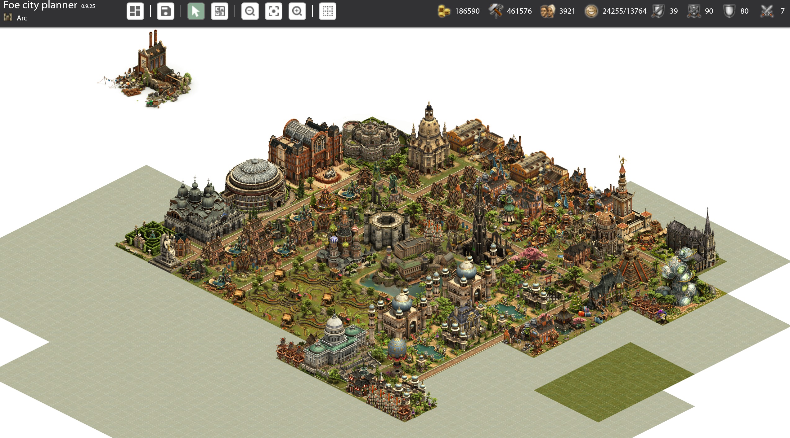The width and height of the screenshot is (790, 438).
Task: Select the dark green expansion plot
Action: click(614, 382)
